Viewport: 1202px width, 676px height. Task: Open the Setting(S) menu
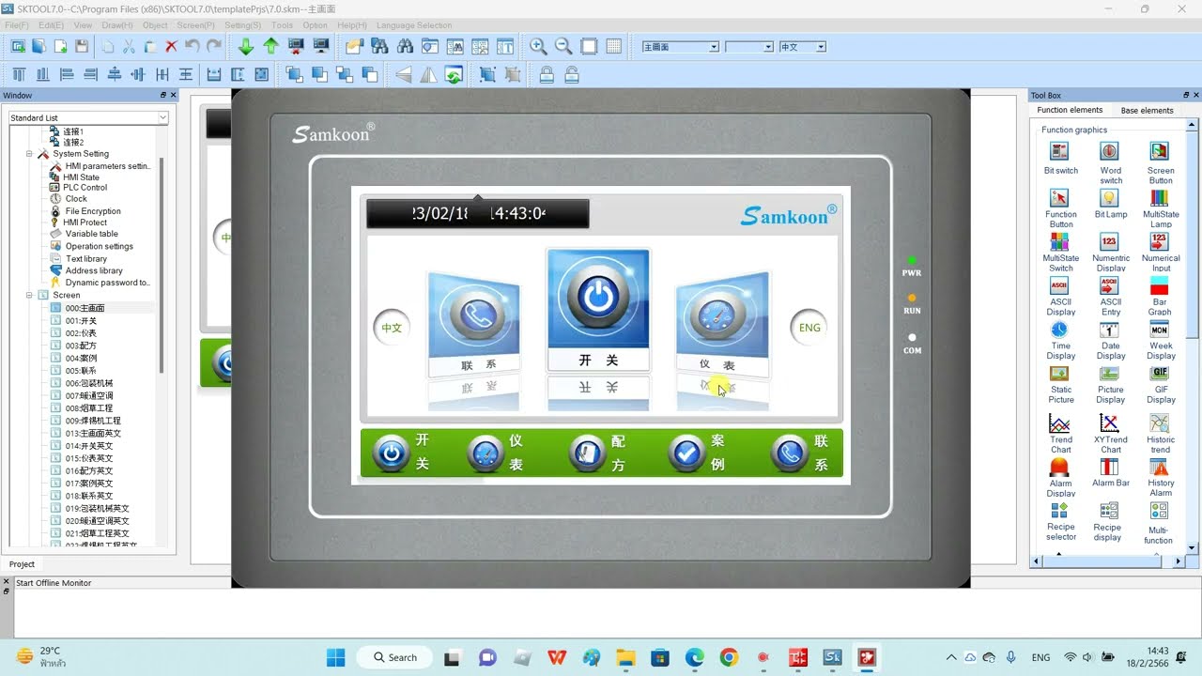[243, 25]
